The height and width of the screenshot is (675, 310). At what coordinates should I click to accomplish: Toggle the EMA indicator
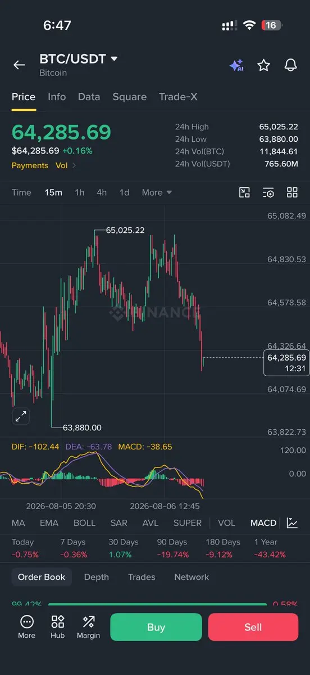click(49, 523)
